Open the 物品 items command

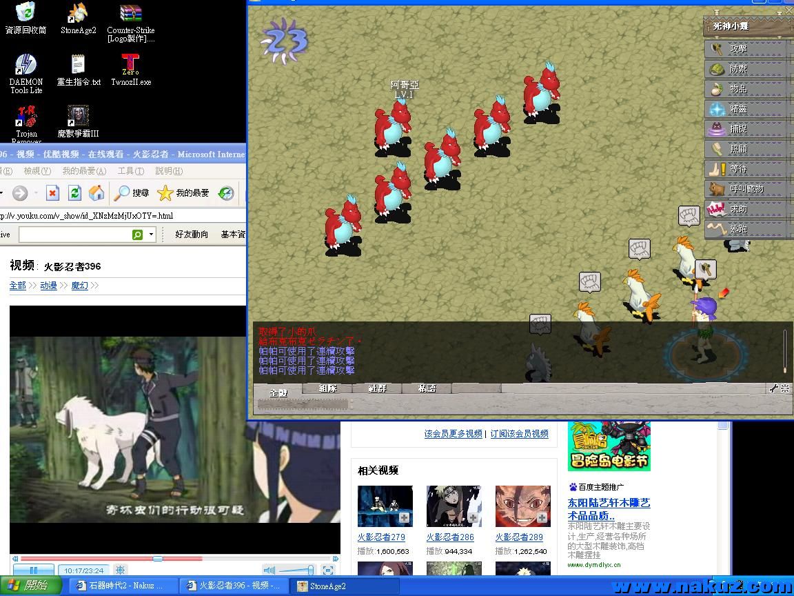click(x=745, y=89)
